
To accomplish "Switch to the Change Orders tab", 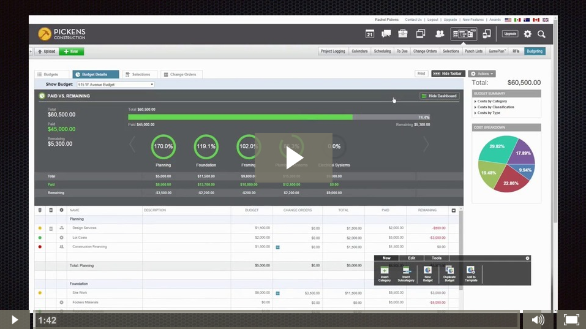I will pos(181,74).
